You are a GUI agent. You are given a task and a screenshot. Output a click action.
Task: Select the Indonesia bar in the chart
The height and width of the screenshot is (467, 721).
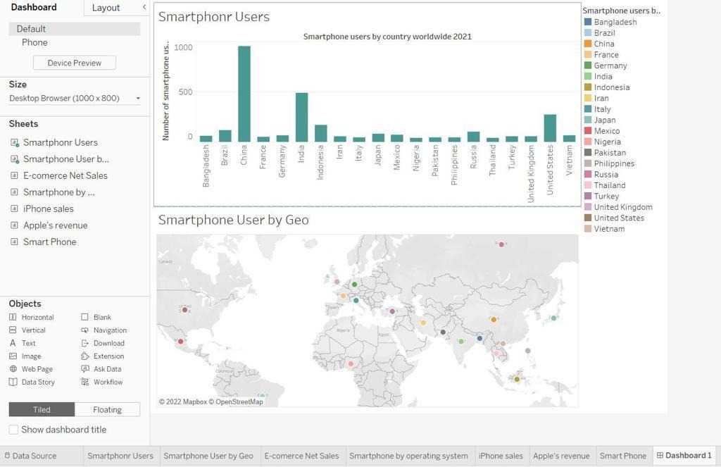321,133
